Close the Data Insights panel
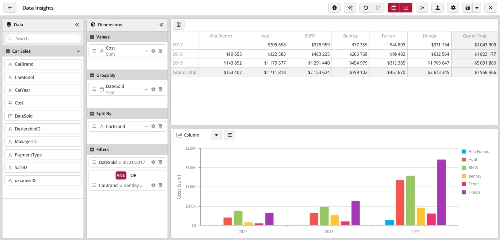The image size is (500, 240). [490, 8]
